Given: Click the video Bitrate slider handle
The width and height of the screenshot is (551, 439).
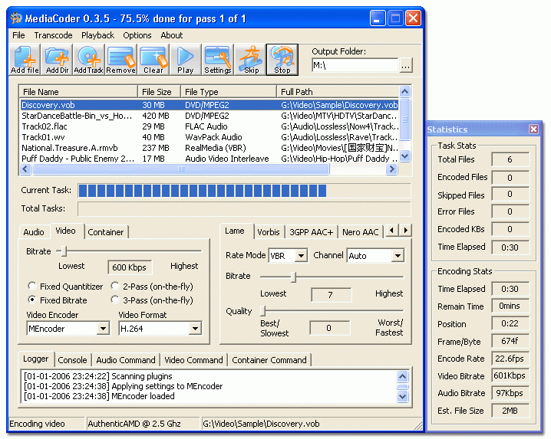Looking at the screenshot, I should click(64, 251).
